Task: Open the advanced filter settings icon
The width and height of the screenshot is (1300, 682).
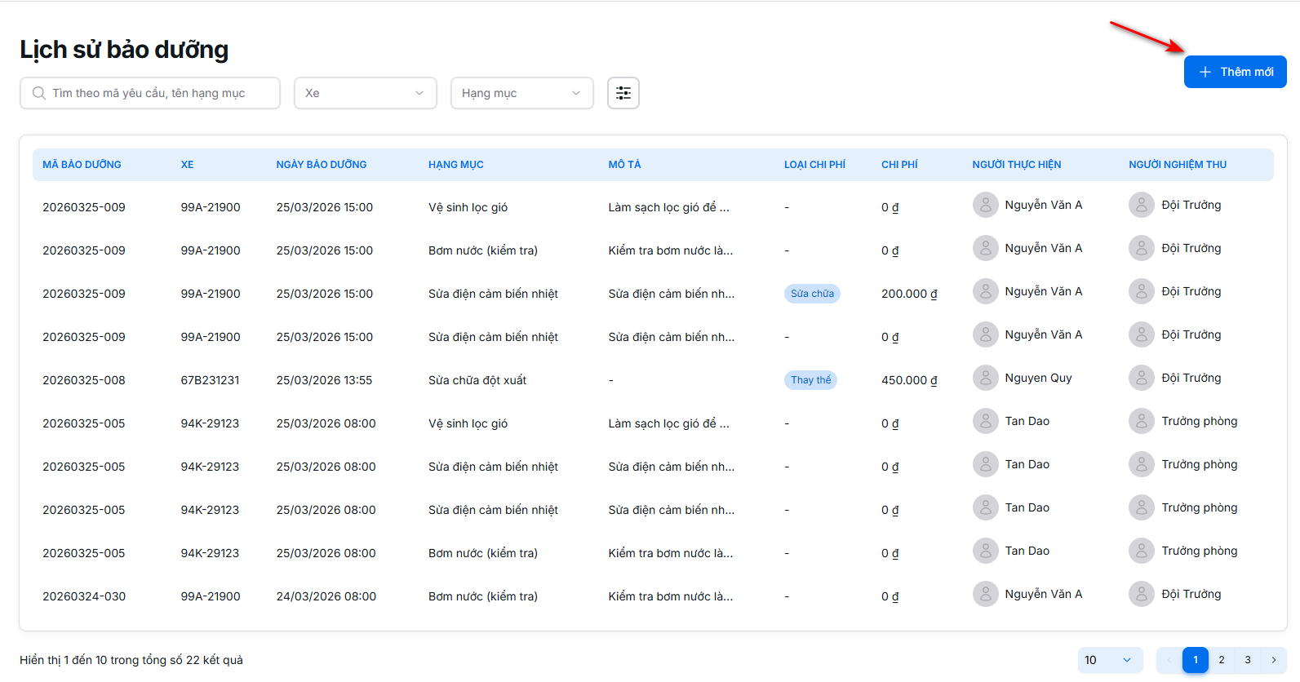Action: pyautogui.click(x=623, y=93)
